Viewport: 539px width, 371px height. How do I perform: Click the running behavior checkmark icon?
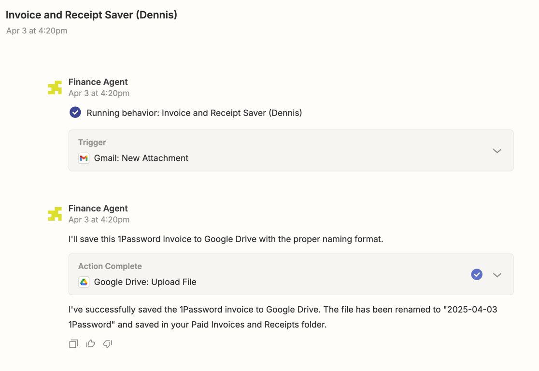(x=75, y=113)
